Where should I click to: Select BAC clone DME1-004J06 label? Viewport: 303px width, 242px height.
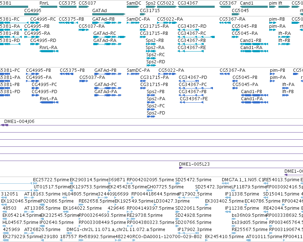[x=19, y=122]
